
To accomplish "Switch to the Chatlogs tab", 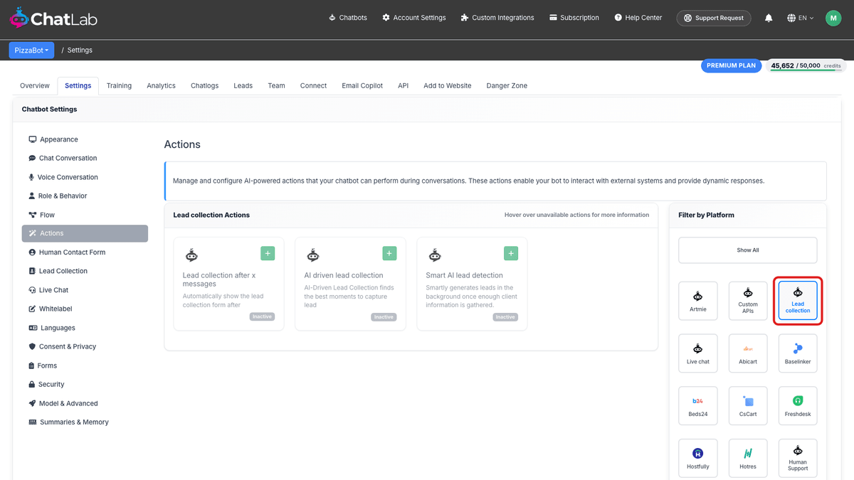I will click(x=205, y=85).
